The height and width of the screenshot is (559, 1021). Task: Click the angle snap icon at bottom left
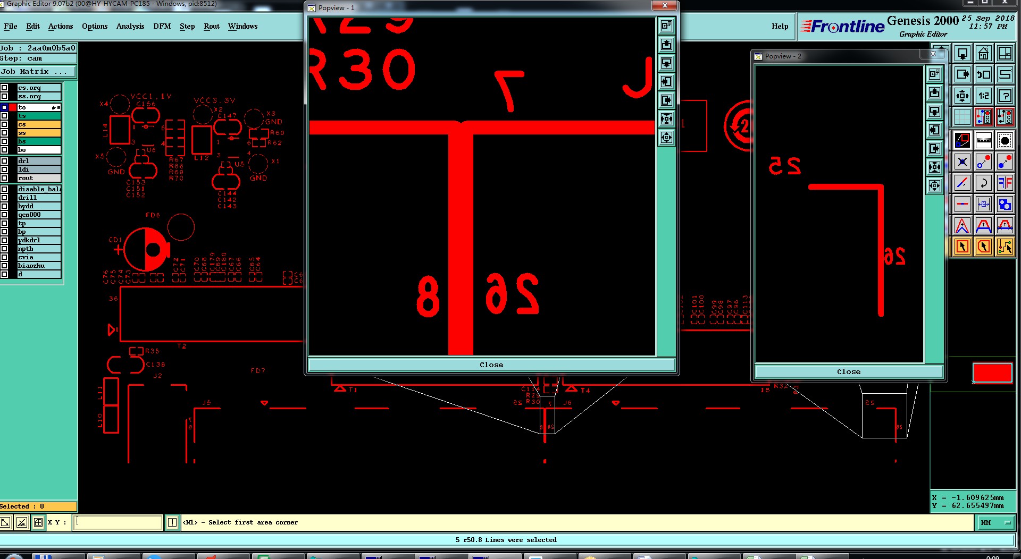coord(21,522)
